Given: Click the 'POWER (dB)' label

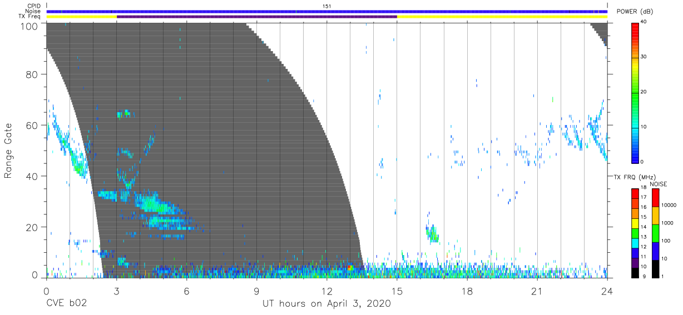Looking at the screenshot, I should 636,12.
